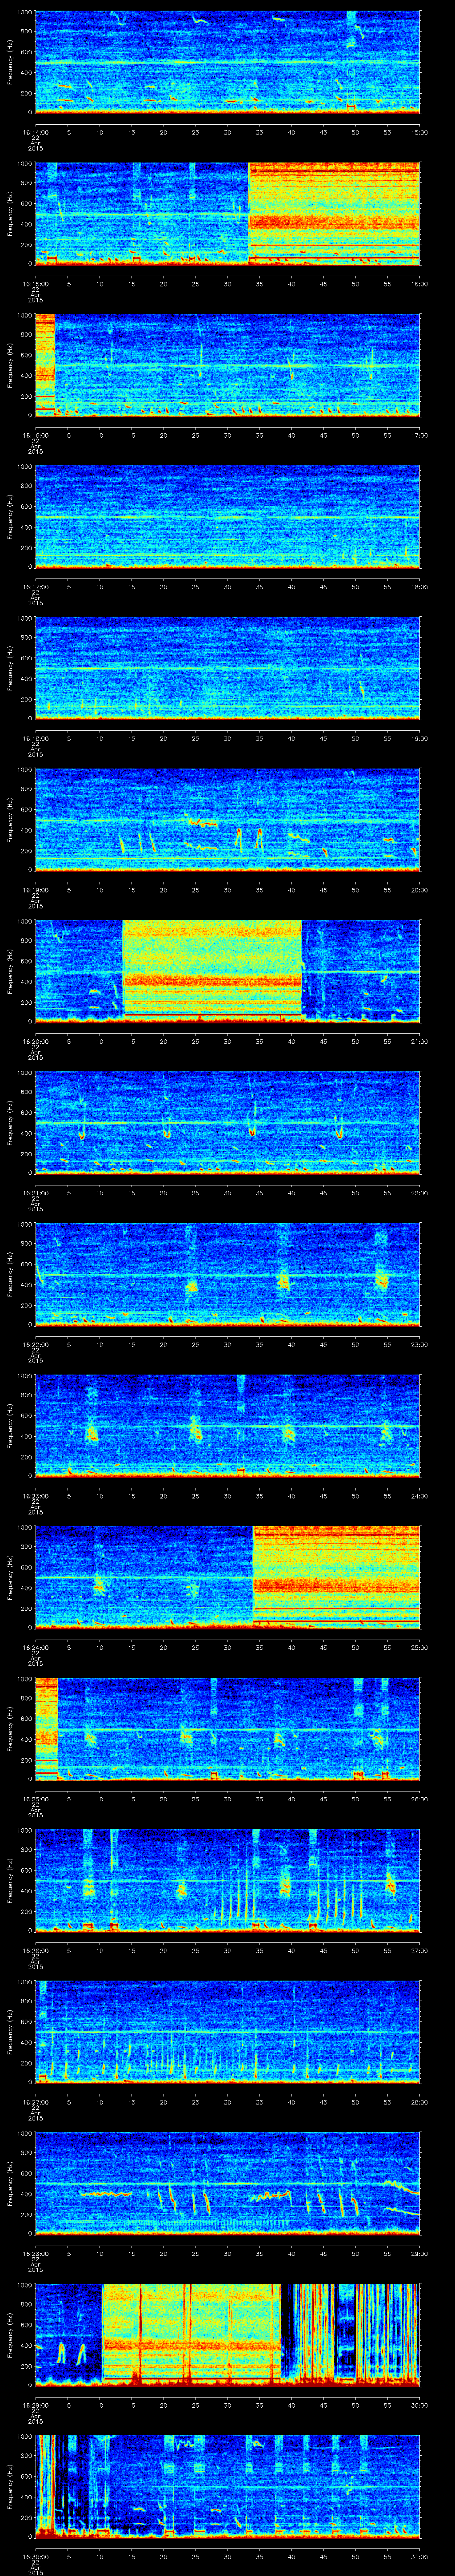Click the 16:21:00 start time label
Screen dimensions: 455x2576
point(35,1194)
